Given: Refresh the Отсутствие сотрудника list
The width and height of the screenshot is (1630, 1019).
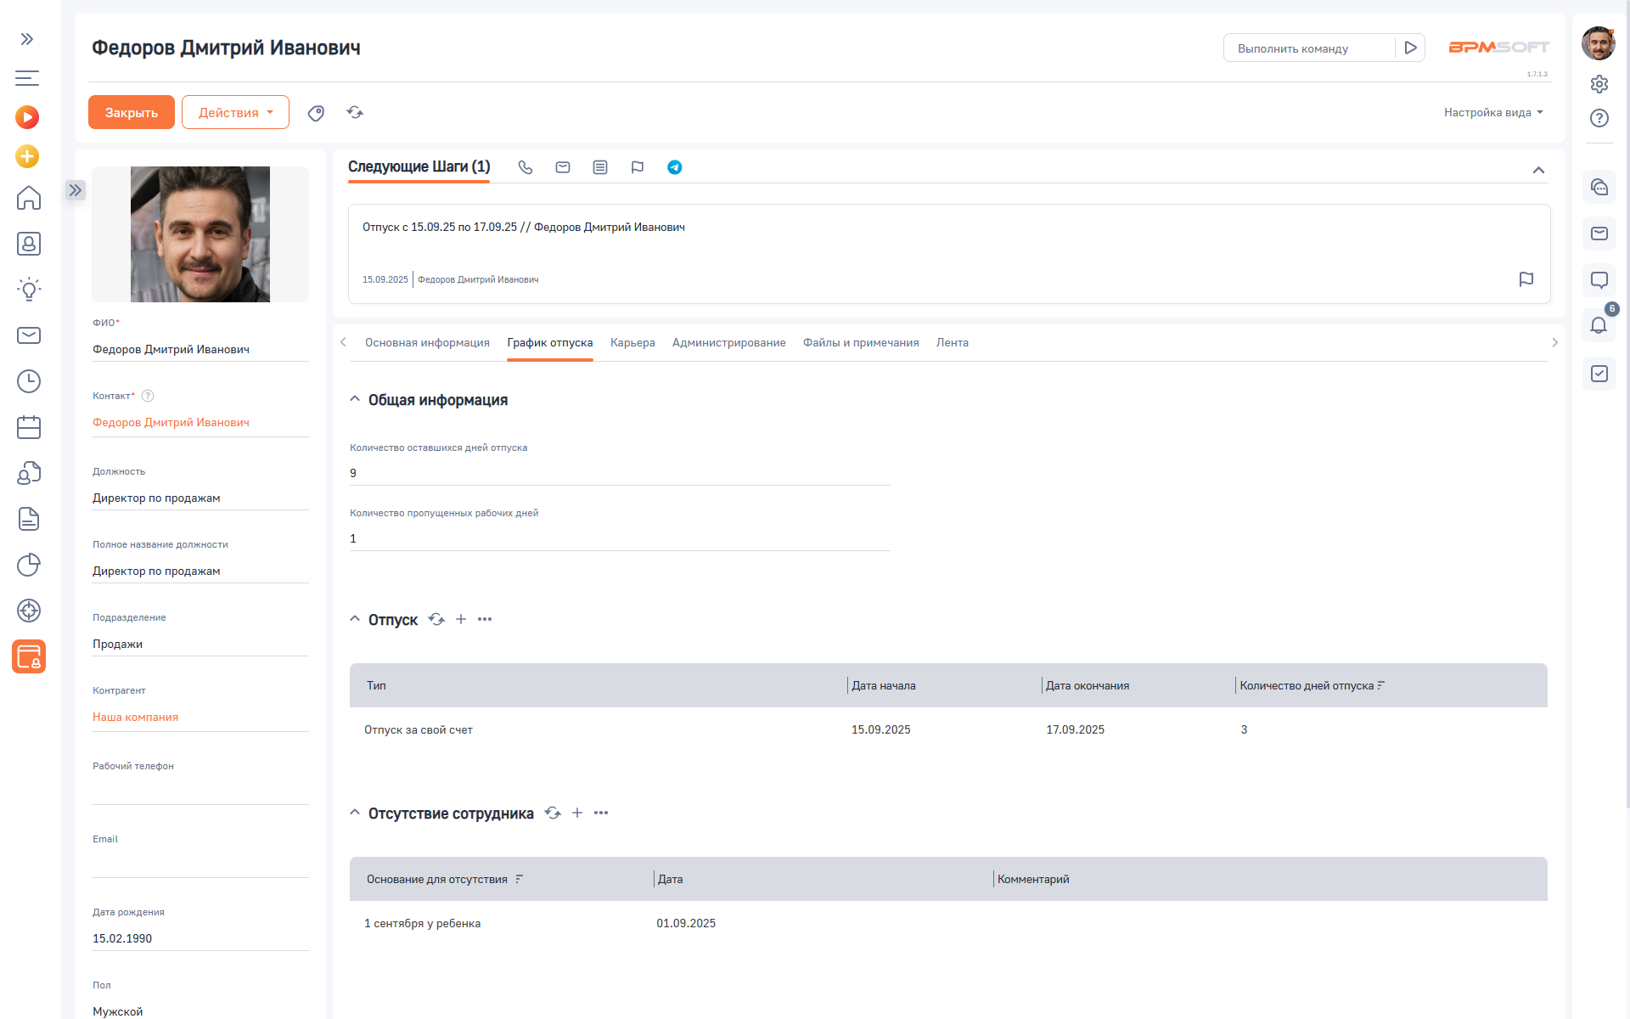Looking at the screenshot, I should click(553, 813).
